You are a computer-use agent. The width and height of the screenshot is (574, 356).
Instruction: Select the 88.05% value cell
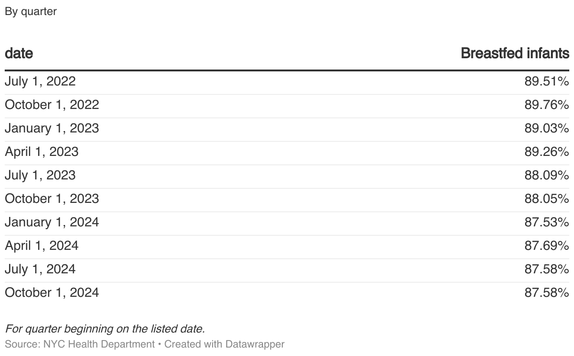click(x=547, y=199)
